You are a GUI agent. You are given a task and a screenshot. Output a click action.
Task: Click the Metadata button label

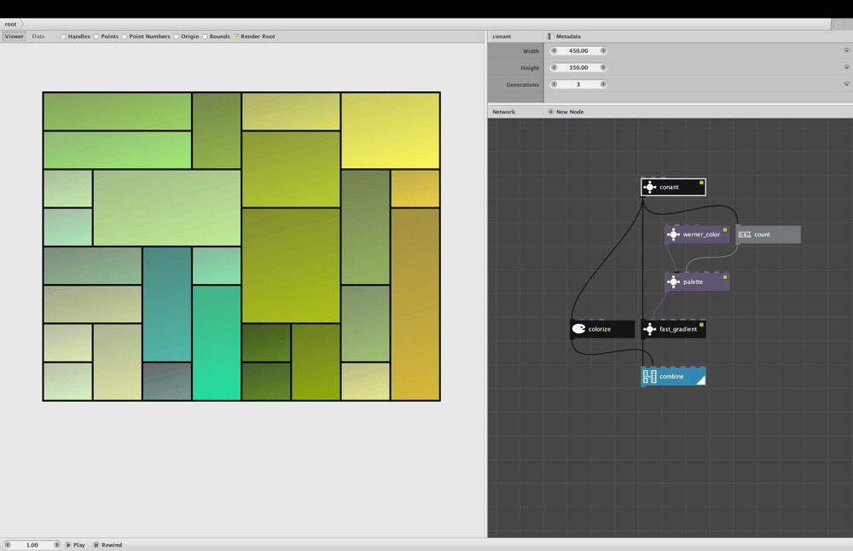tap(568, 37)
